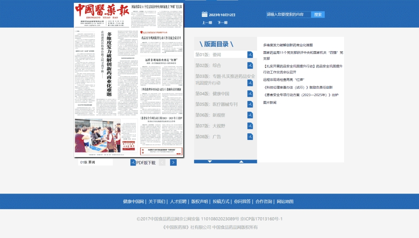Open 版权声明 footer link

199,202
